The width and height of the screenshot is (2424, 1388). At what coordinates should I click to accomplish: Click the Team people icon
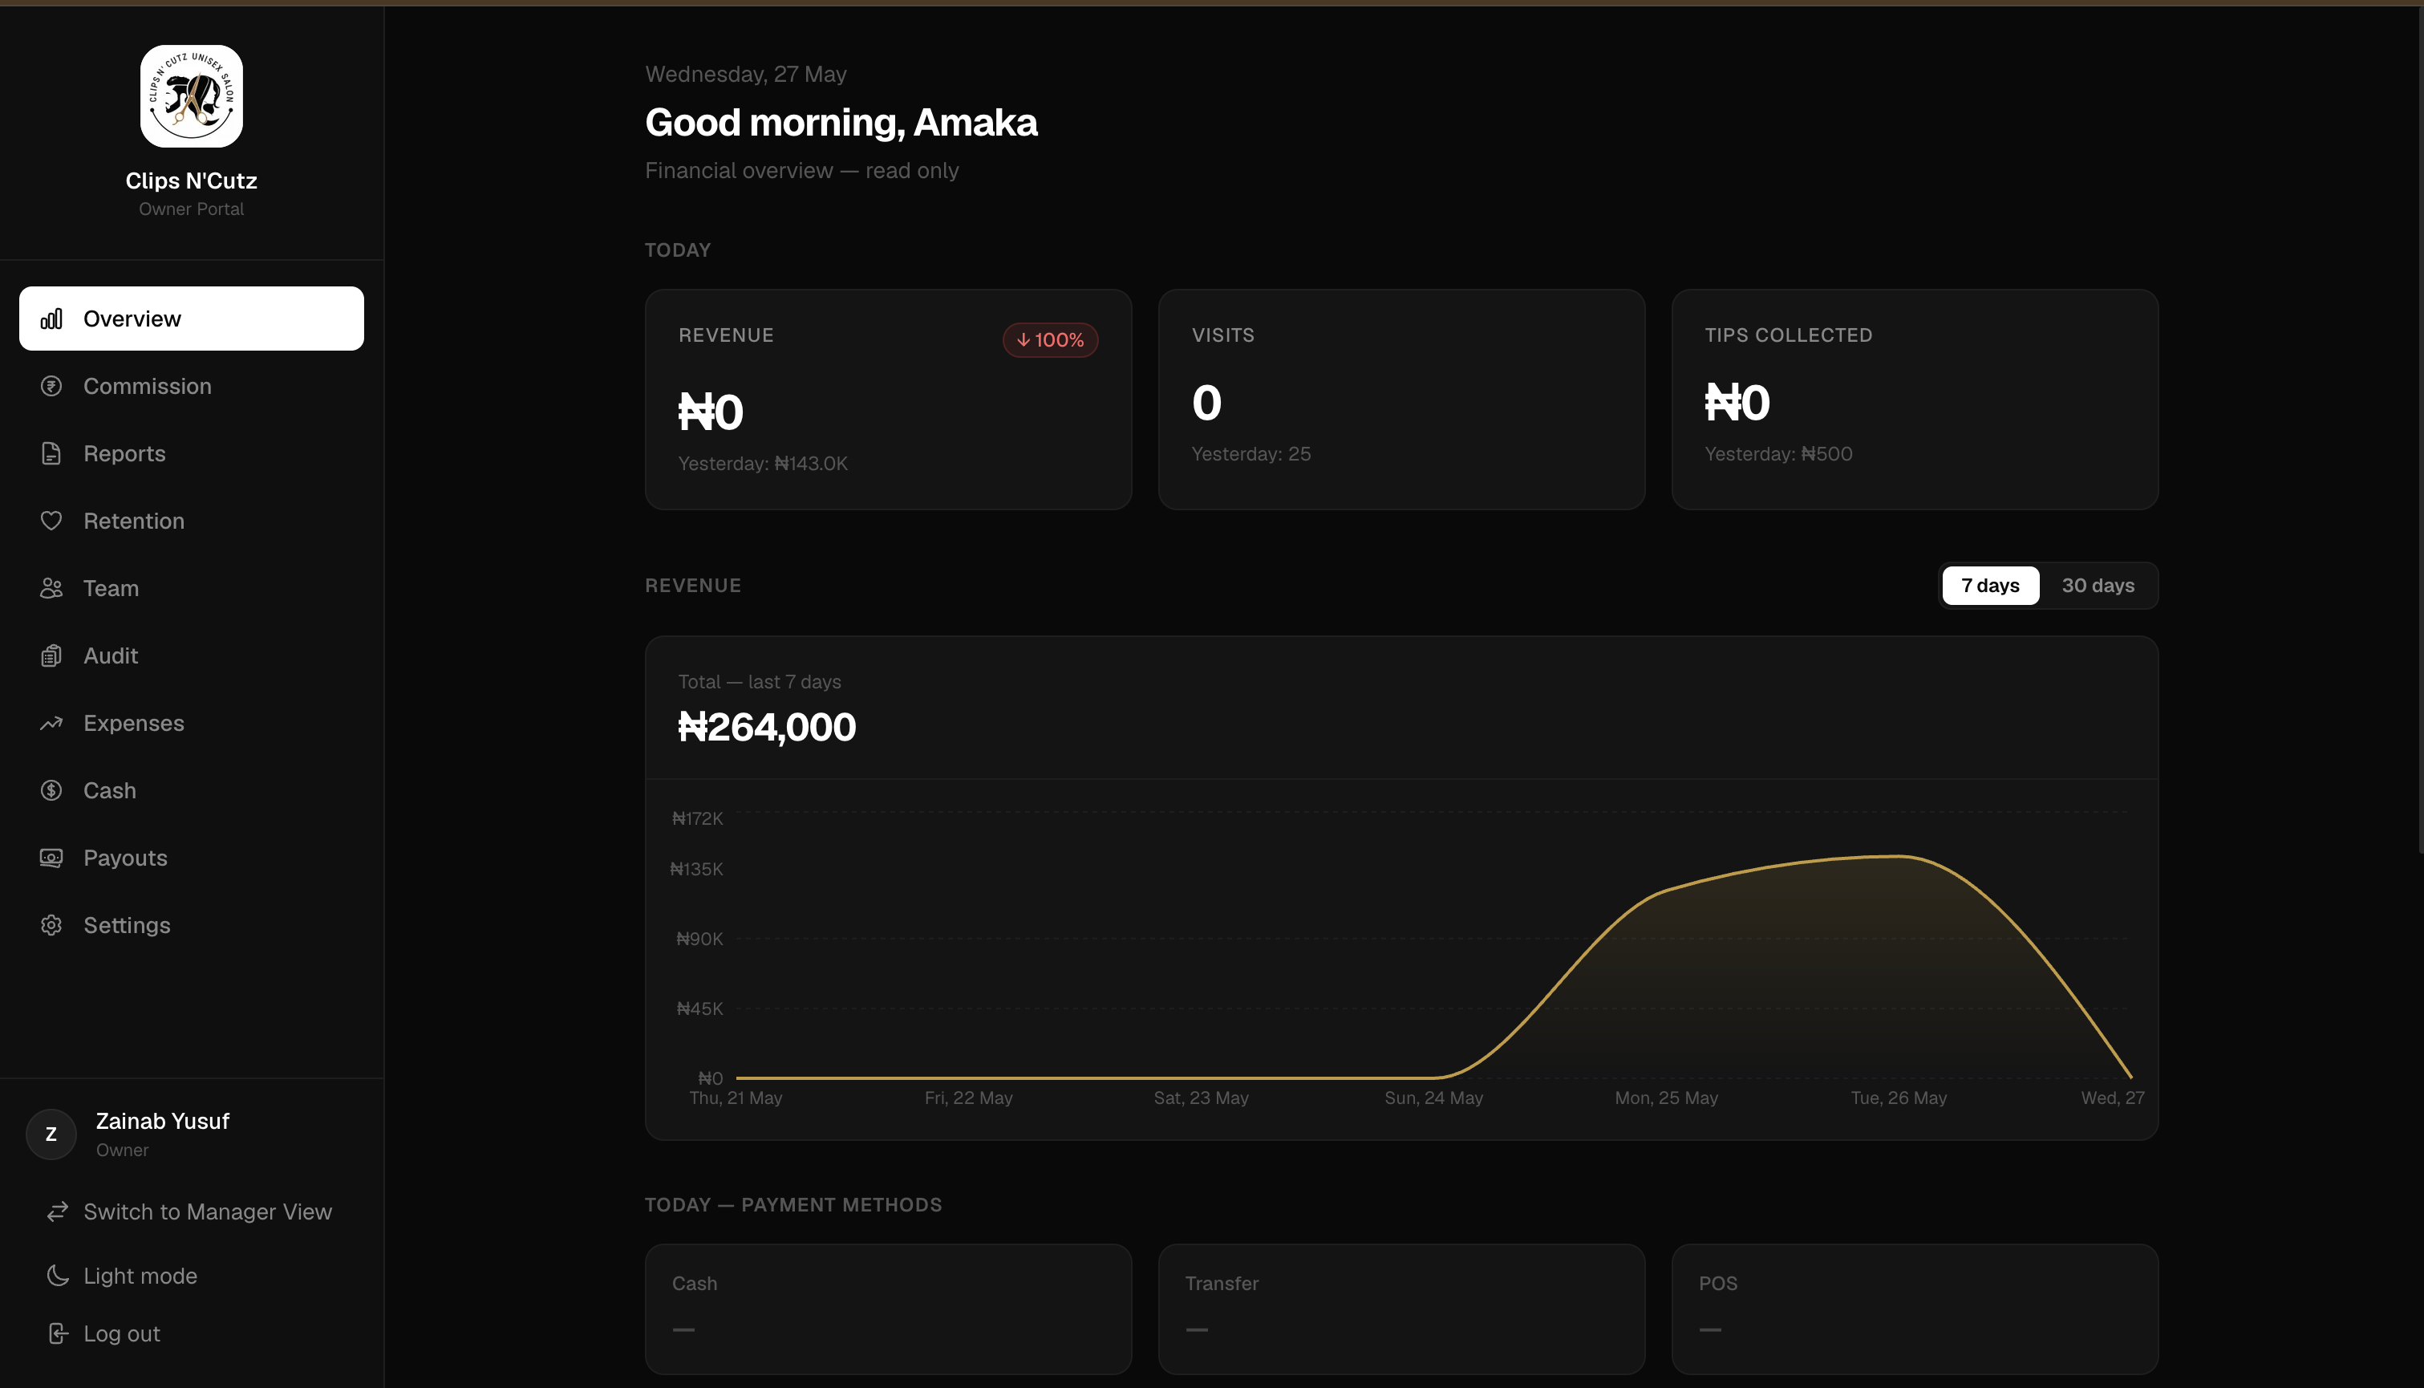coord(51,588)
